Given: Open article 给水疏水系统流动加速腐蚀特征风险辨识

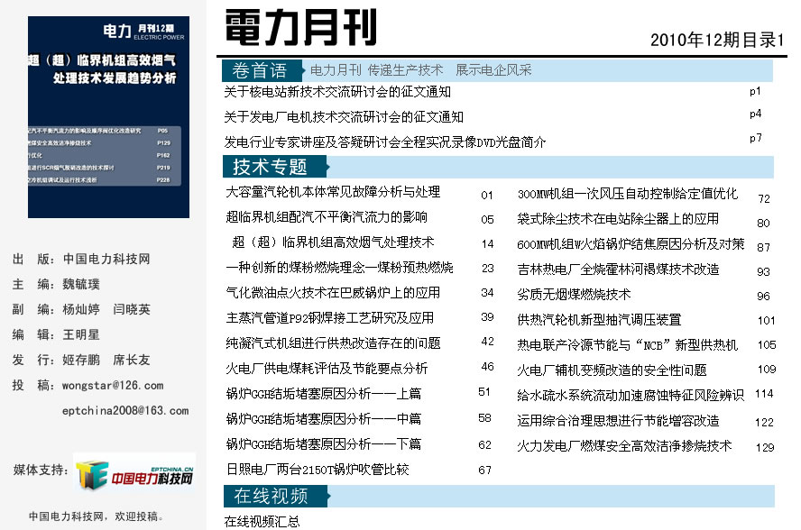Looking at the screenshot, I should click(x=631, y=395).
